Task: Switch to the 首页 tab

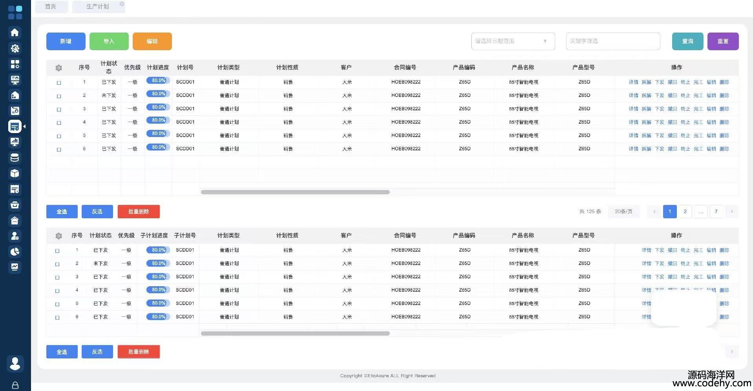Action: pos(51,7)
